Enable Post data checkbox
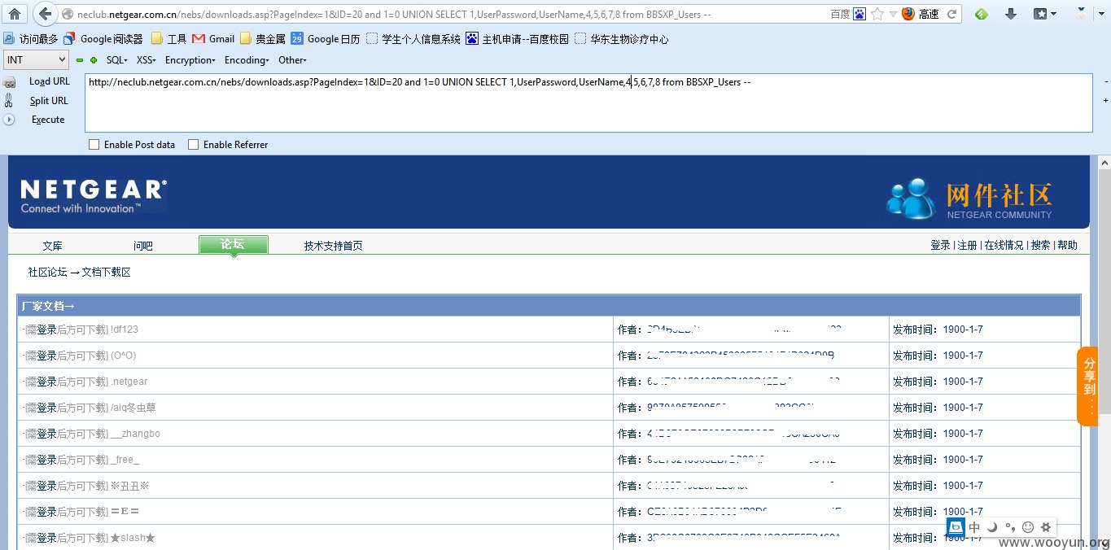 pyautogui.click(x=94, y=145)
